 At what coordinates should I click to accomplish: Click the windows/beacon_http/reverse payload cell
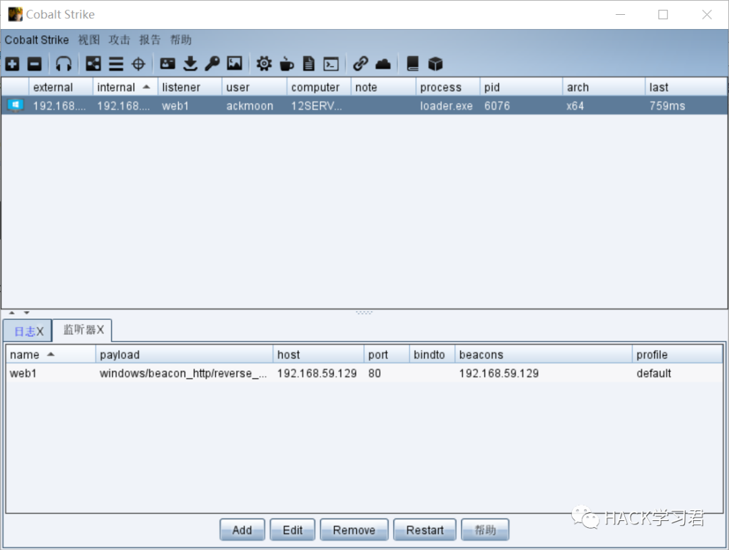(x=183, y=373)
